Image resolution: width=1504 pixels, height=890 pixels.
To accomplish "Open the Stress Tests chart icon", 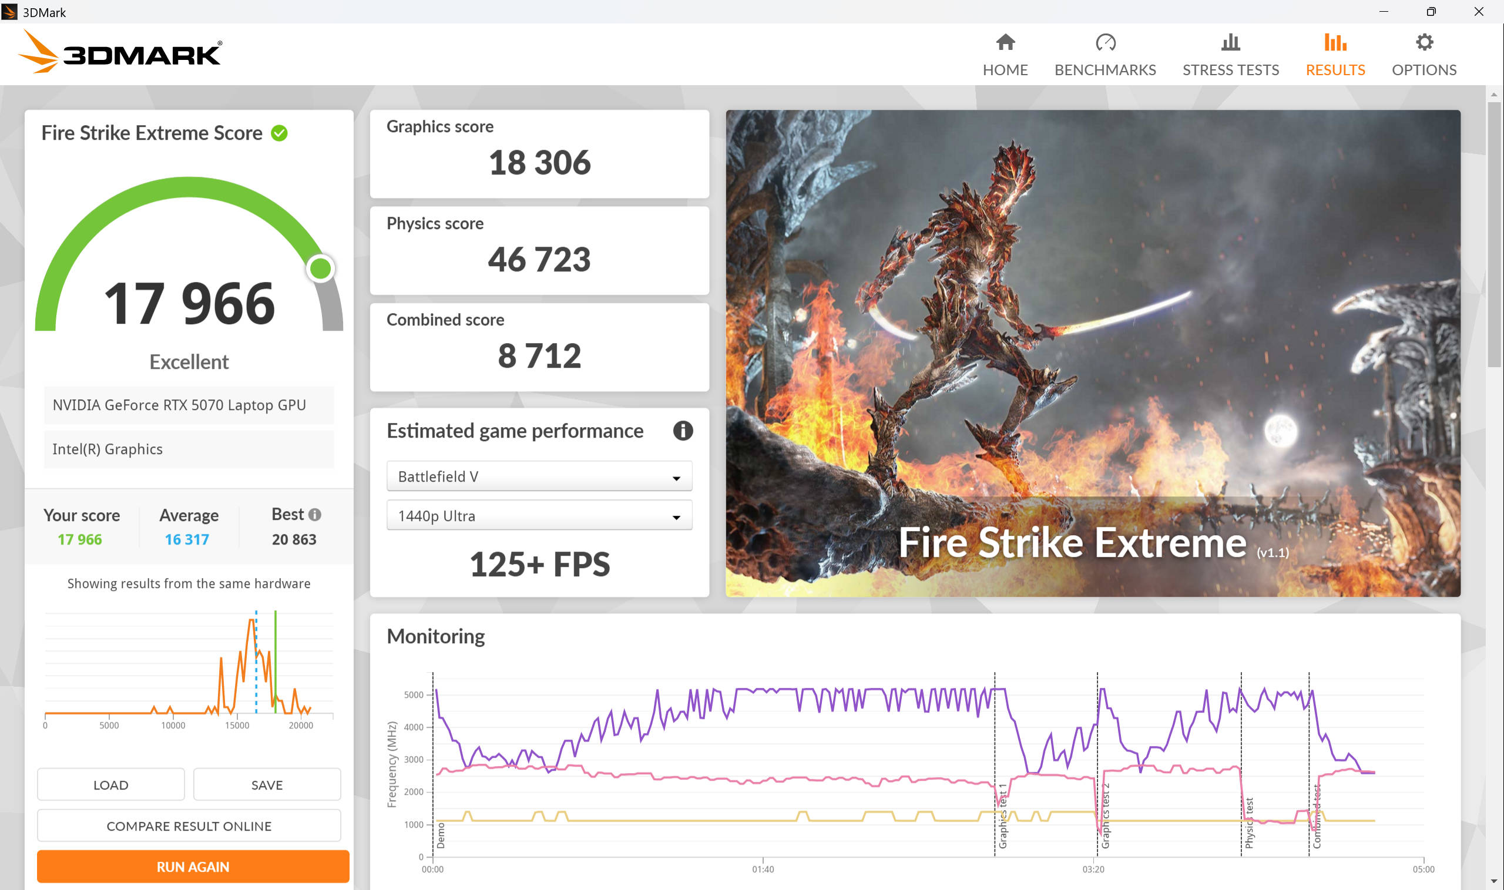I will [1231, 42].
